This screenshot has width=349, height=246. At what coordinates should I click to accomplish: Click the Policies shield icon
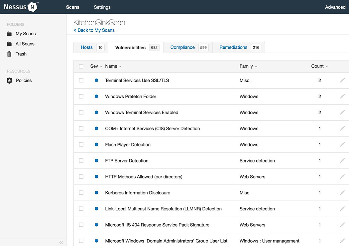(9, 81)
